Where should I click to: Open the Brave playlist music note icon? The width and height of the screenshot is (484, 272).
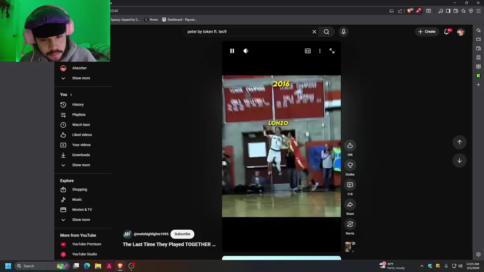point(441,11)
